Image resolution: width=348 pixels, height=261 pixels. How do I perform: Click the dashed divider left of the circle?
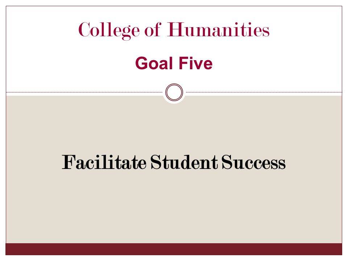coord(84,92)
